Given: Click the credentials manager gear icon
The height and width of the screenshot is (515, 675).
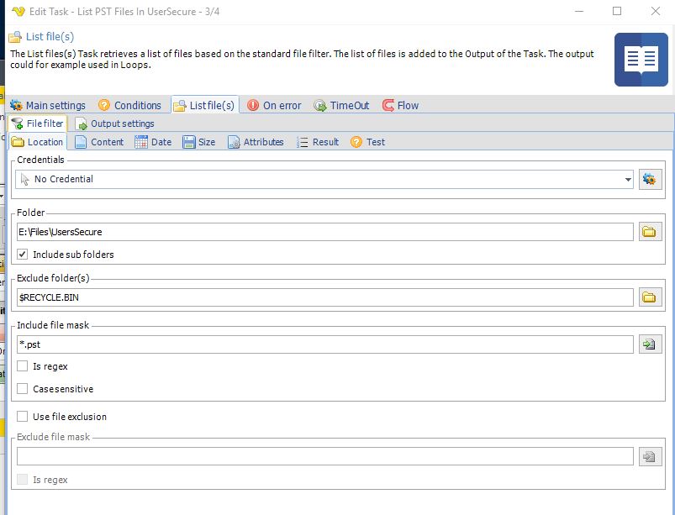Looking at the screenshot, I should click(651, 179).
